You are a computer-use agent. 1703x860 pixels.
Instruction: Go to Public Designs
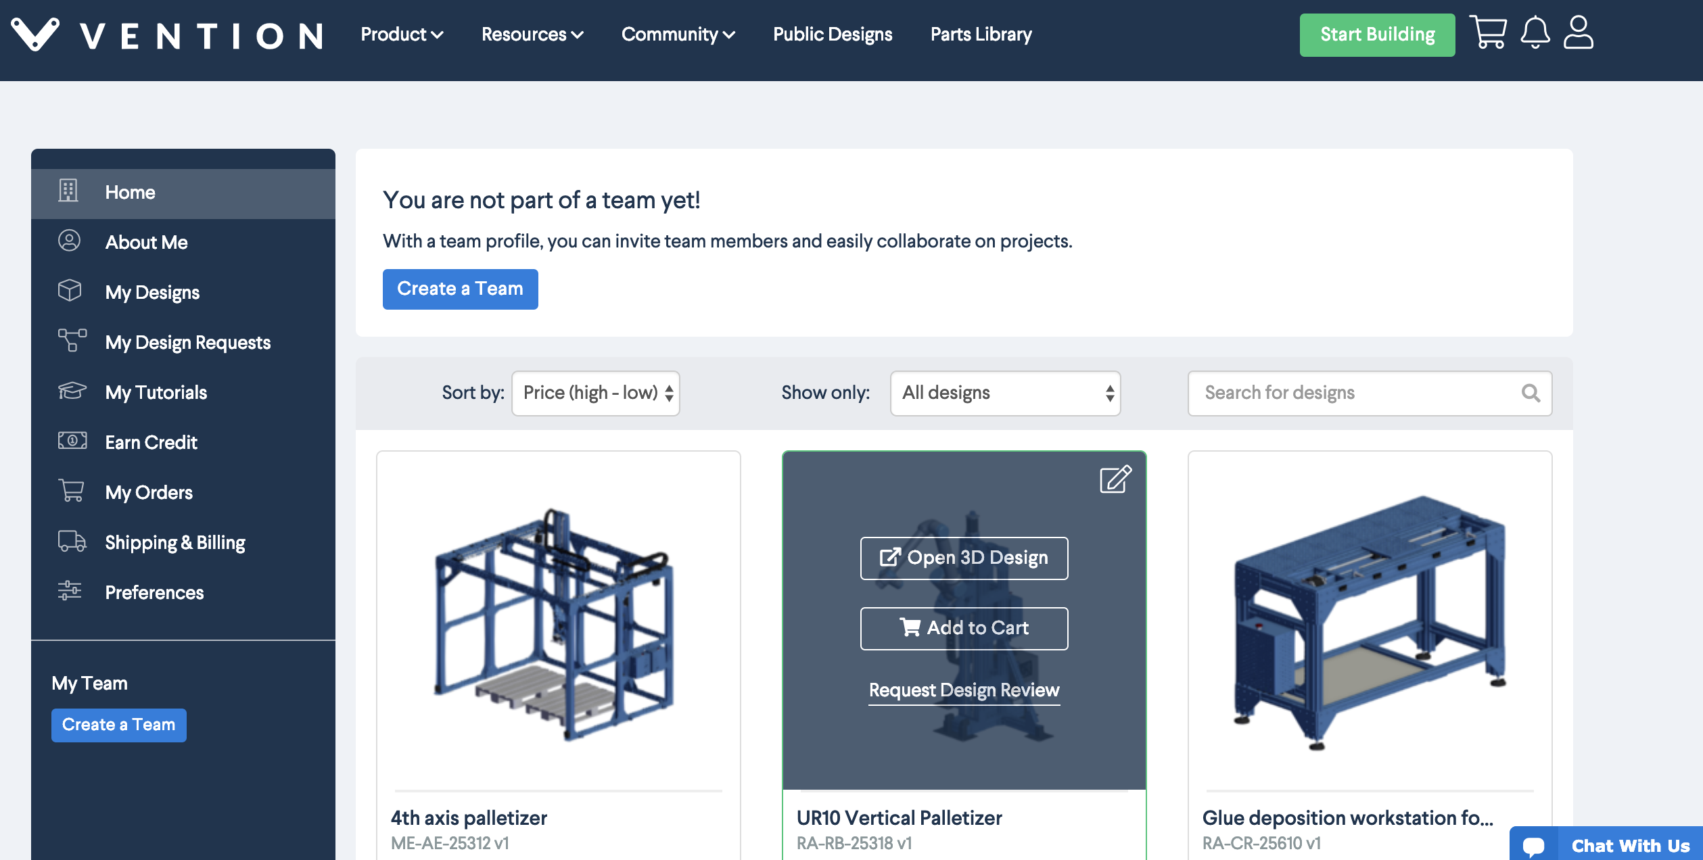tap(833, 34)
